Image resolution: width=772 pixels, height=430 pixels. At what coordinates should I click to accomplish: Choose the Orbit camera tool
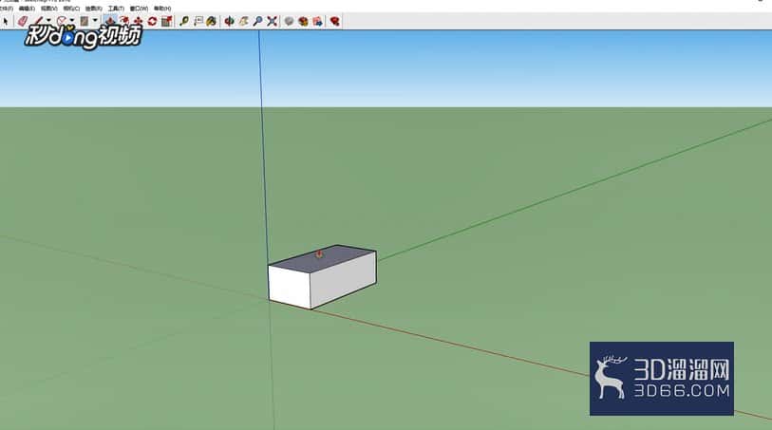pyautogui.click(x=229, y=21)
